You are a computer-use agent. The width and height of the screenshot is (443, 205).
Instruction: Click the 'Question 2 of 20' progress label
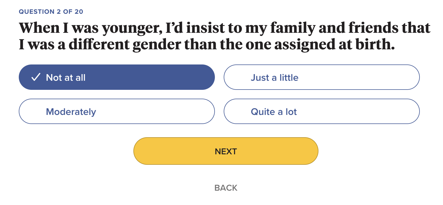tap(51, 12)
